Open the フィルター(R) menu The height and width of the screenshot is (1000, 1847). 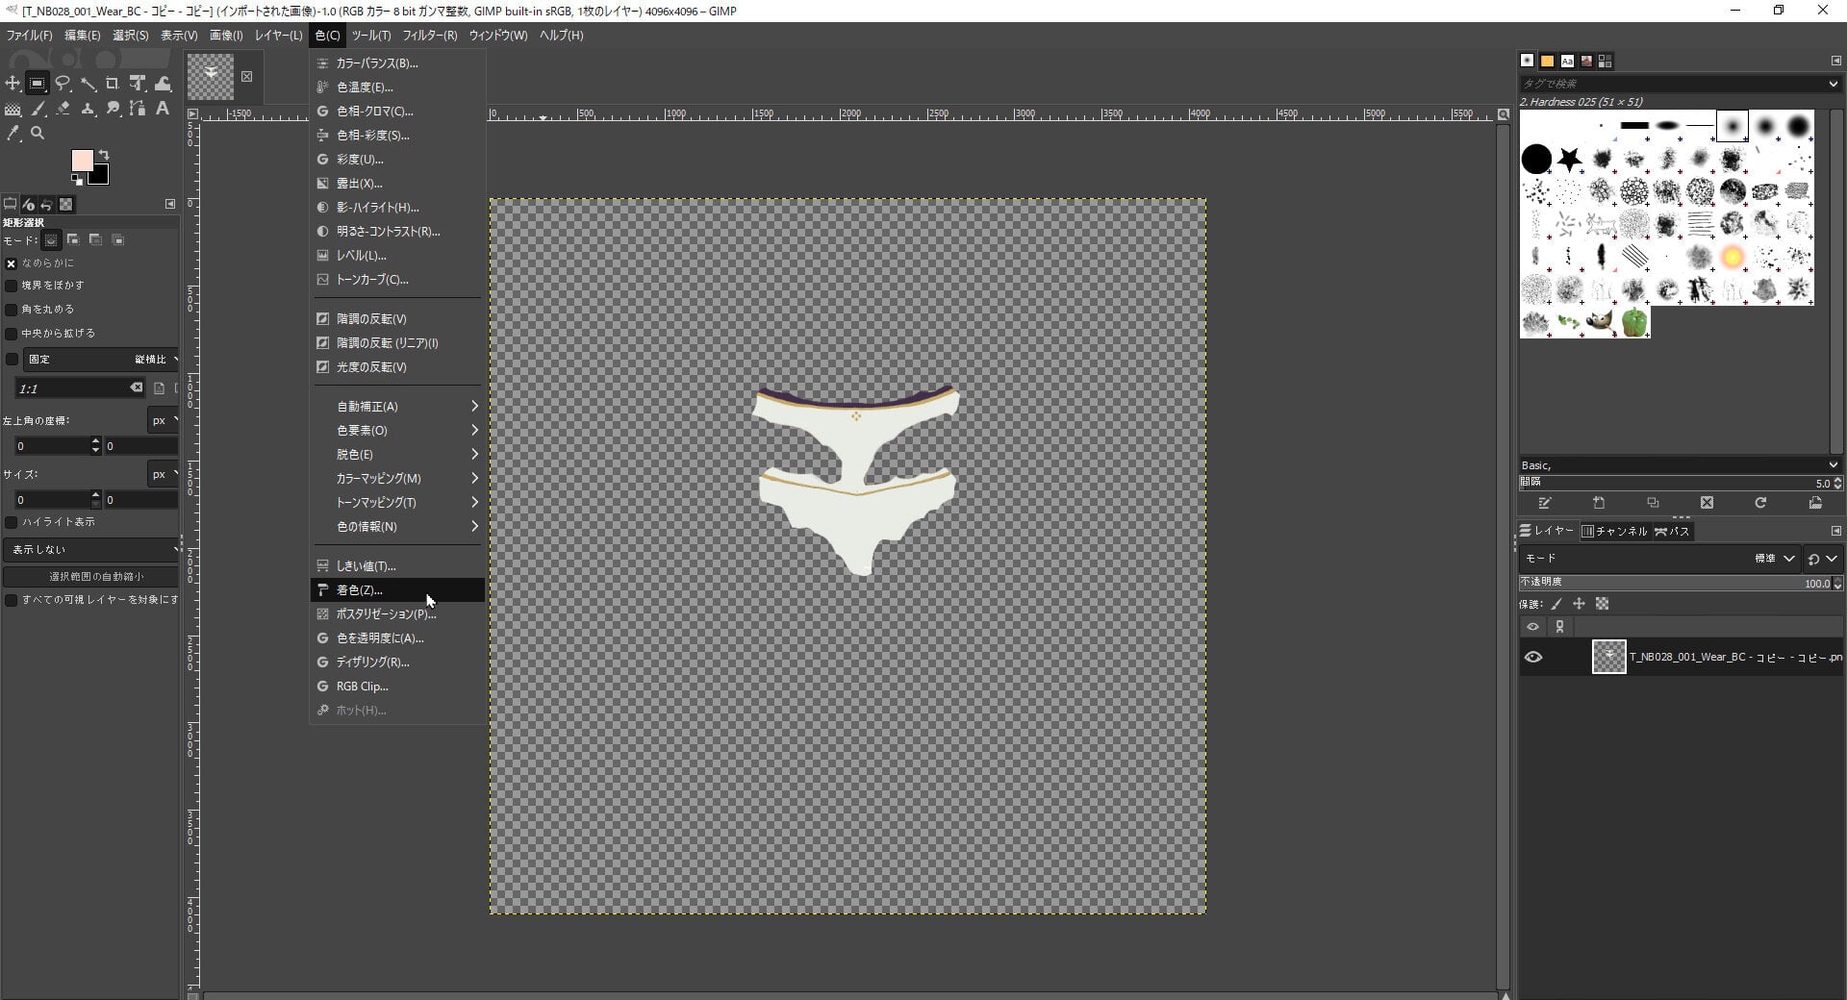[x=429, y=36]
